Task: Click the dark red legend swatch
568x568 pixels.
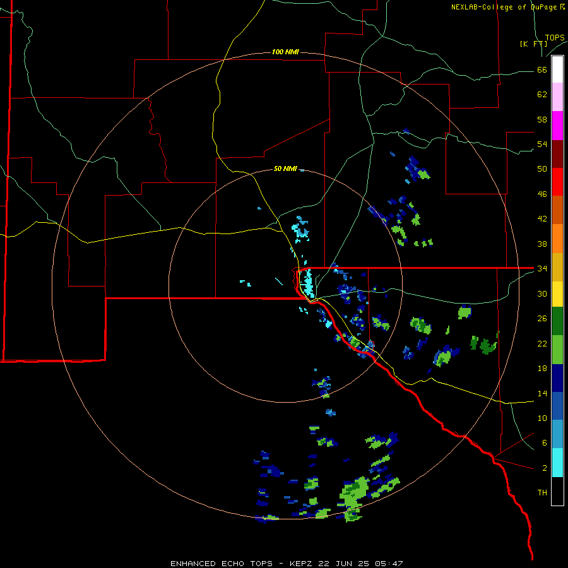Action: (557, 153)
